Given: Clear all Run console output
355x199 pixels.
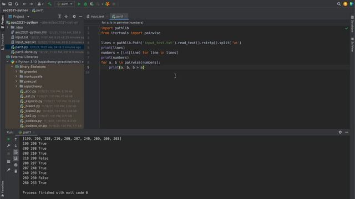Looking at the screenshot, I should pos(16,171).
